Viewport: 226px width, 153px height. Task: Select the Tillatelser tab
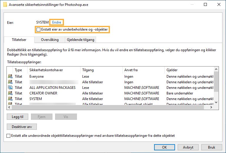tap(19, 40)
